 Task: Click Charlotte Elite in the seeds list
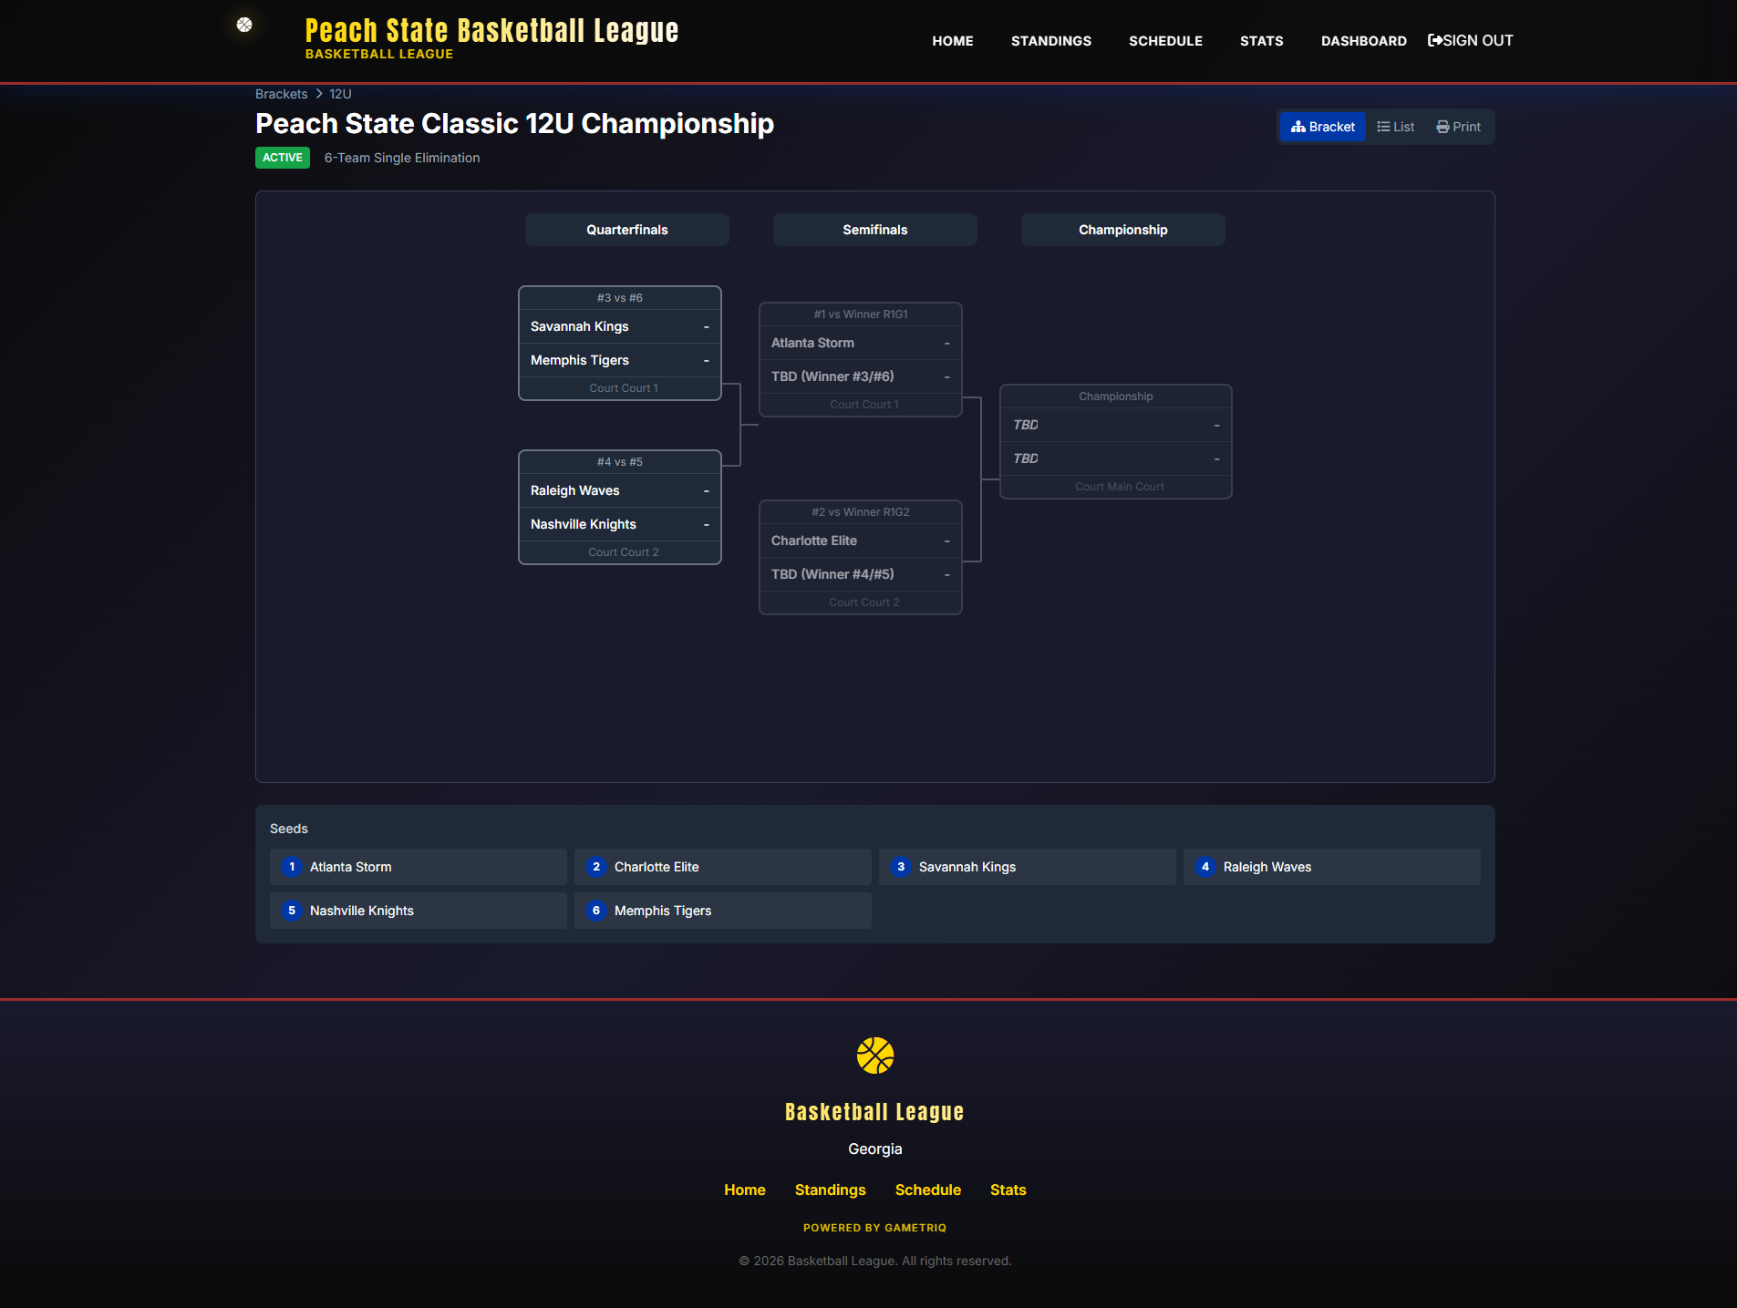[722, 867]
